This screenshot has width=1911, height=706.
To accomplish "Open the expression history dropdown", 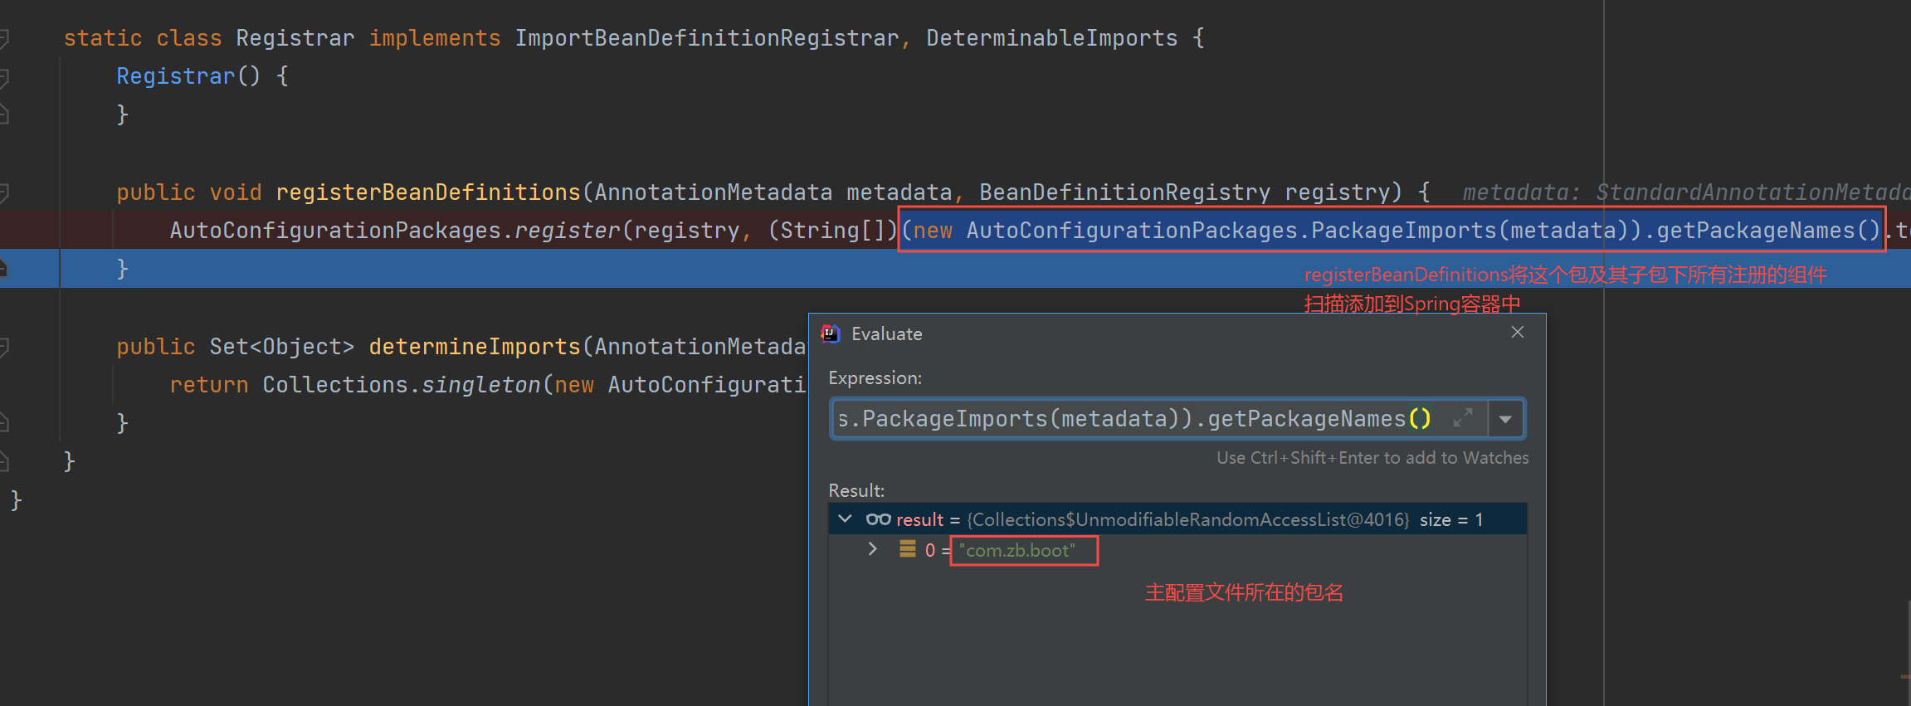I will point(1505,419).
